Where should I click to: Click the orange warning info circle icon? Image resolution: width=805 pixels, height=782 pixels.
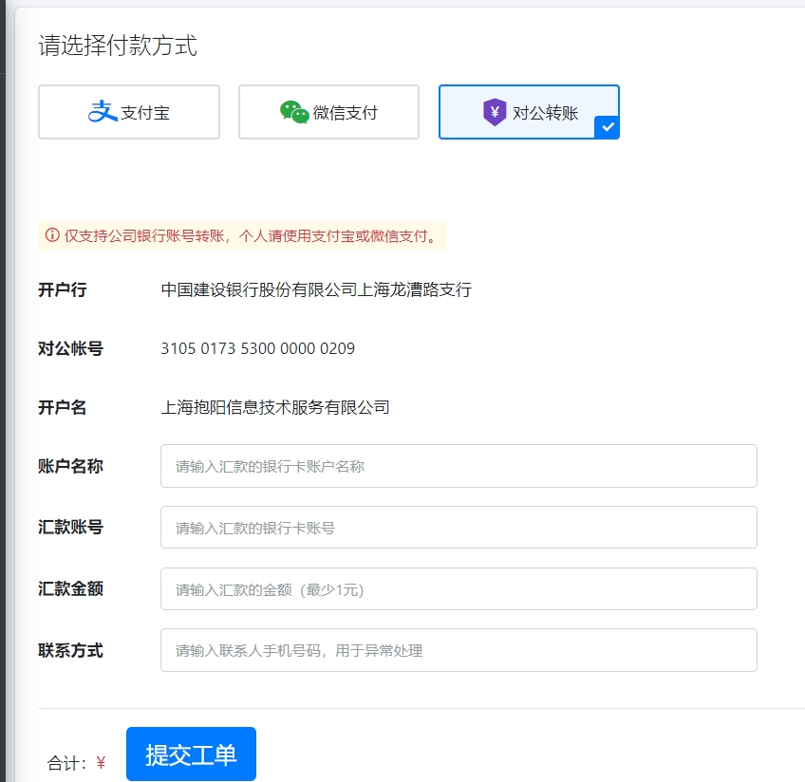(52, 235)
